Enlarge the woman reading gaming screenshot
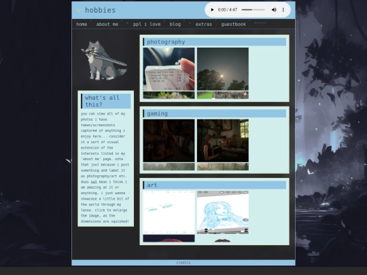Screen dimensions: 367x275 tap(223, 141)
